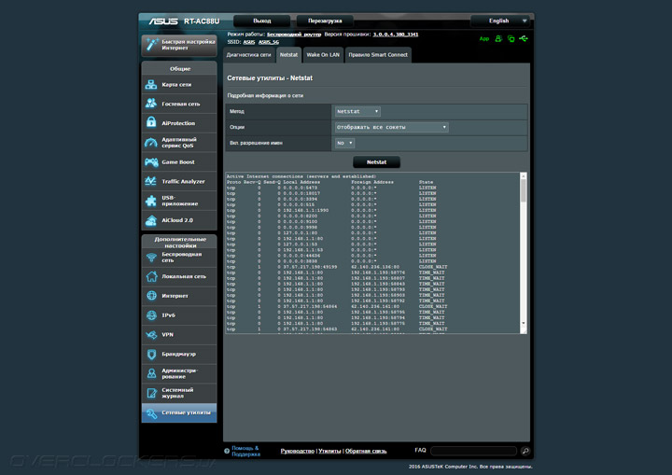Go to AiCloud 2.0 settings
The height and width of the screenshot is (475, 672).
pos(178,220)
